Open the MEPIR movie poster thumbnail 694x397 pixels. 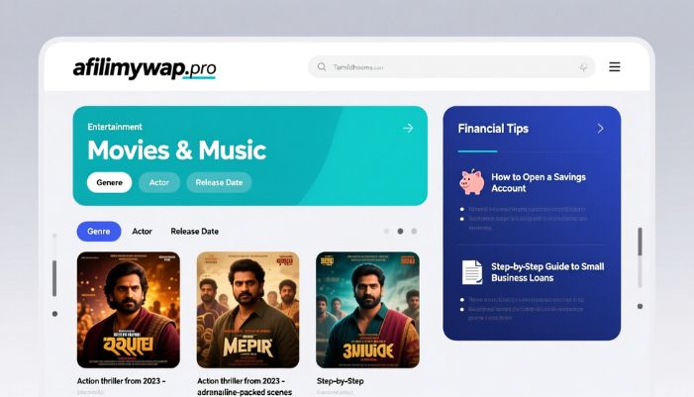click(x=248, y=310)
